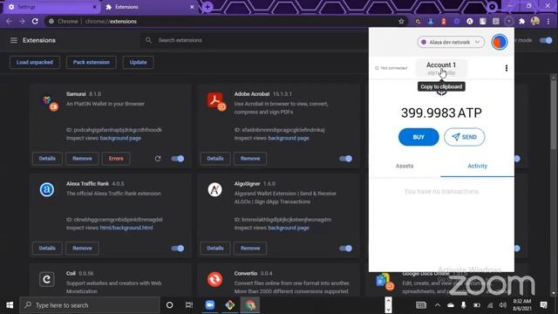Open the Windows Start menu
Image resolution: width=558 pixels, height=314 pixels.
tap(10, 305)
